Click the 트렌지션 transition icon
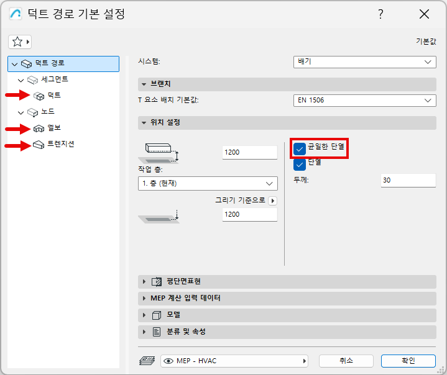Viewport: 447px width, 375px height. pos(39,145)
